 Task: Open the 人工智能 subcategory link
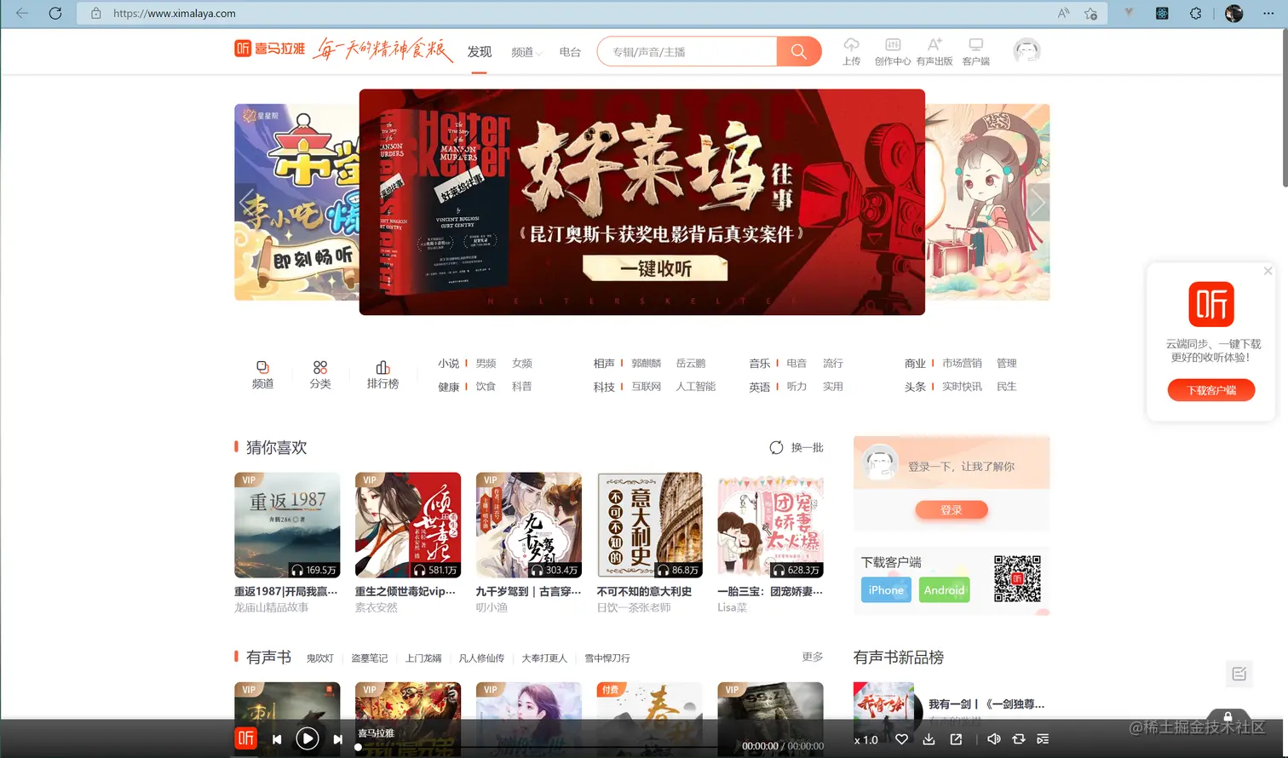click(x=696, y=386)
